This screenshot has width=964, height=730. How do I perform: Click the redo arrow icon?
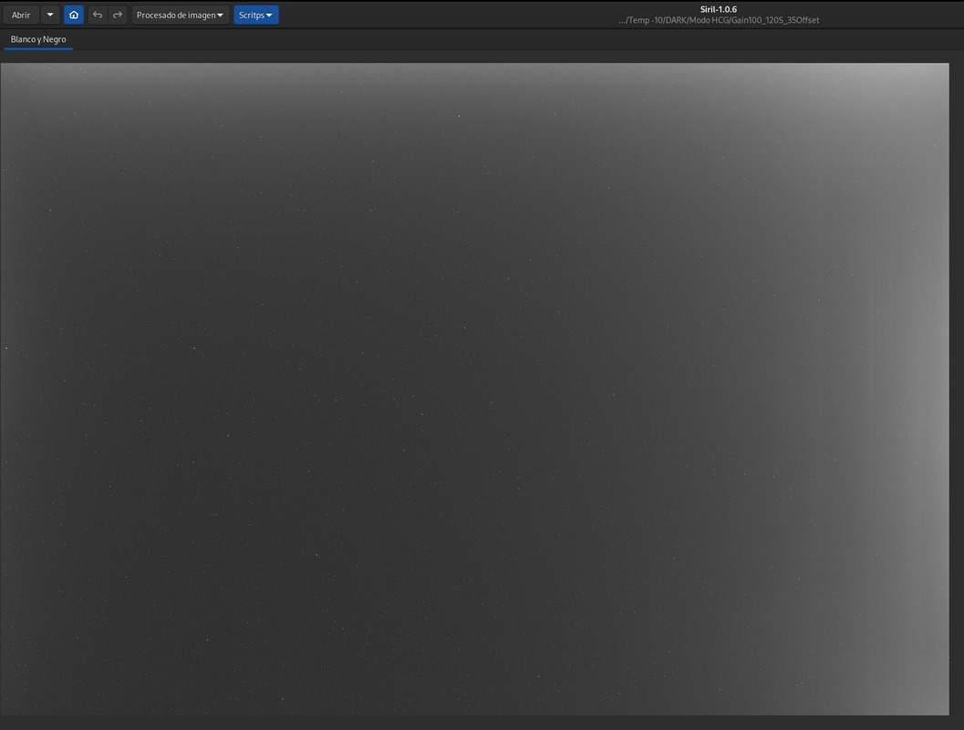pyautogui.click(x=118, y=15)
